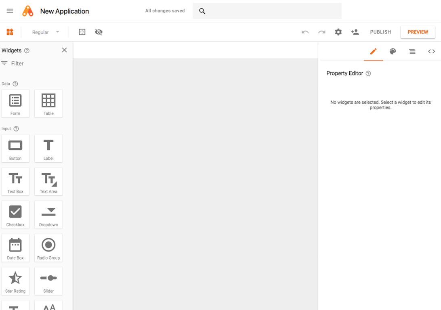Viewport: 441px width, 310px height.
Task: Click the All changes saved status
Action: 165,10
